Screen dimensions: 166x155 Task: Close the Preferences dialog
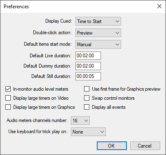(x=159, y=6)
